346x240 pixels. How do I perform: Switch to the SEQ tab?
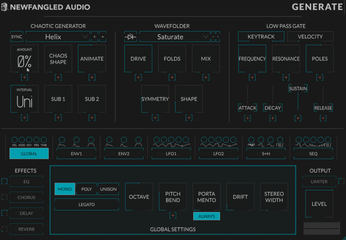(x=313, y=154)
